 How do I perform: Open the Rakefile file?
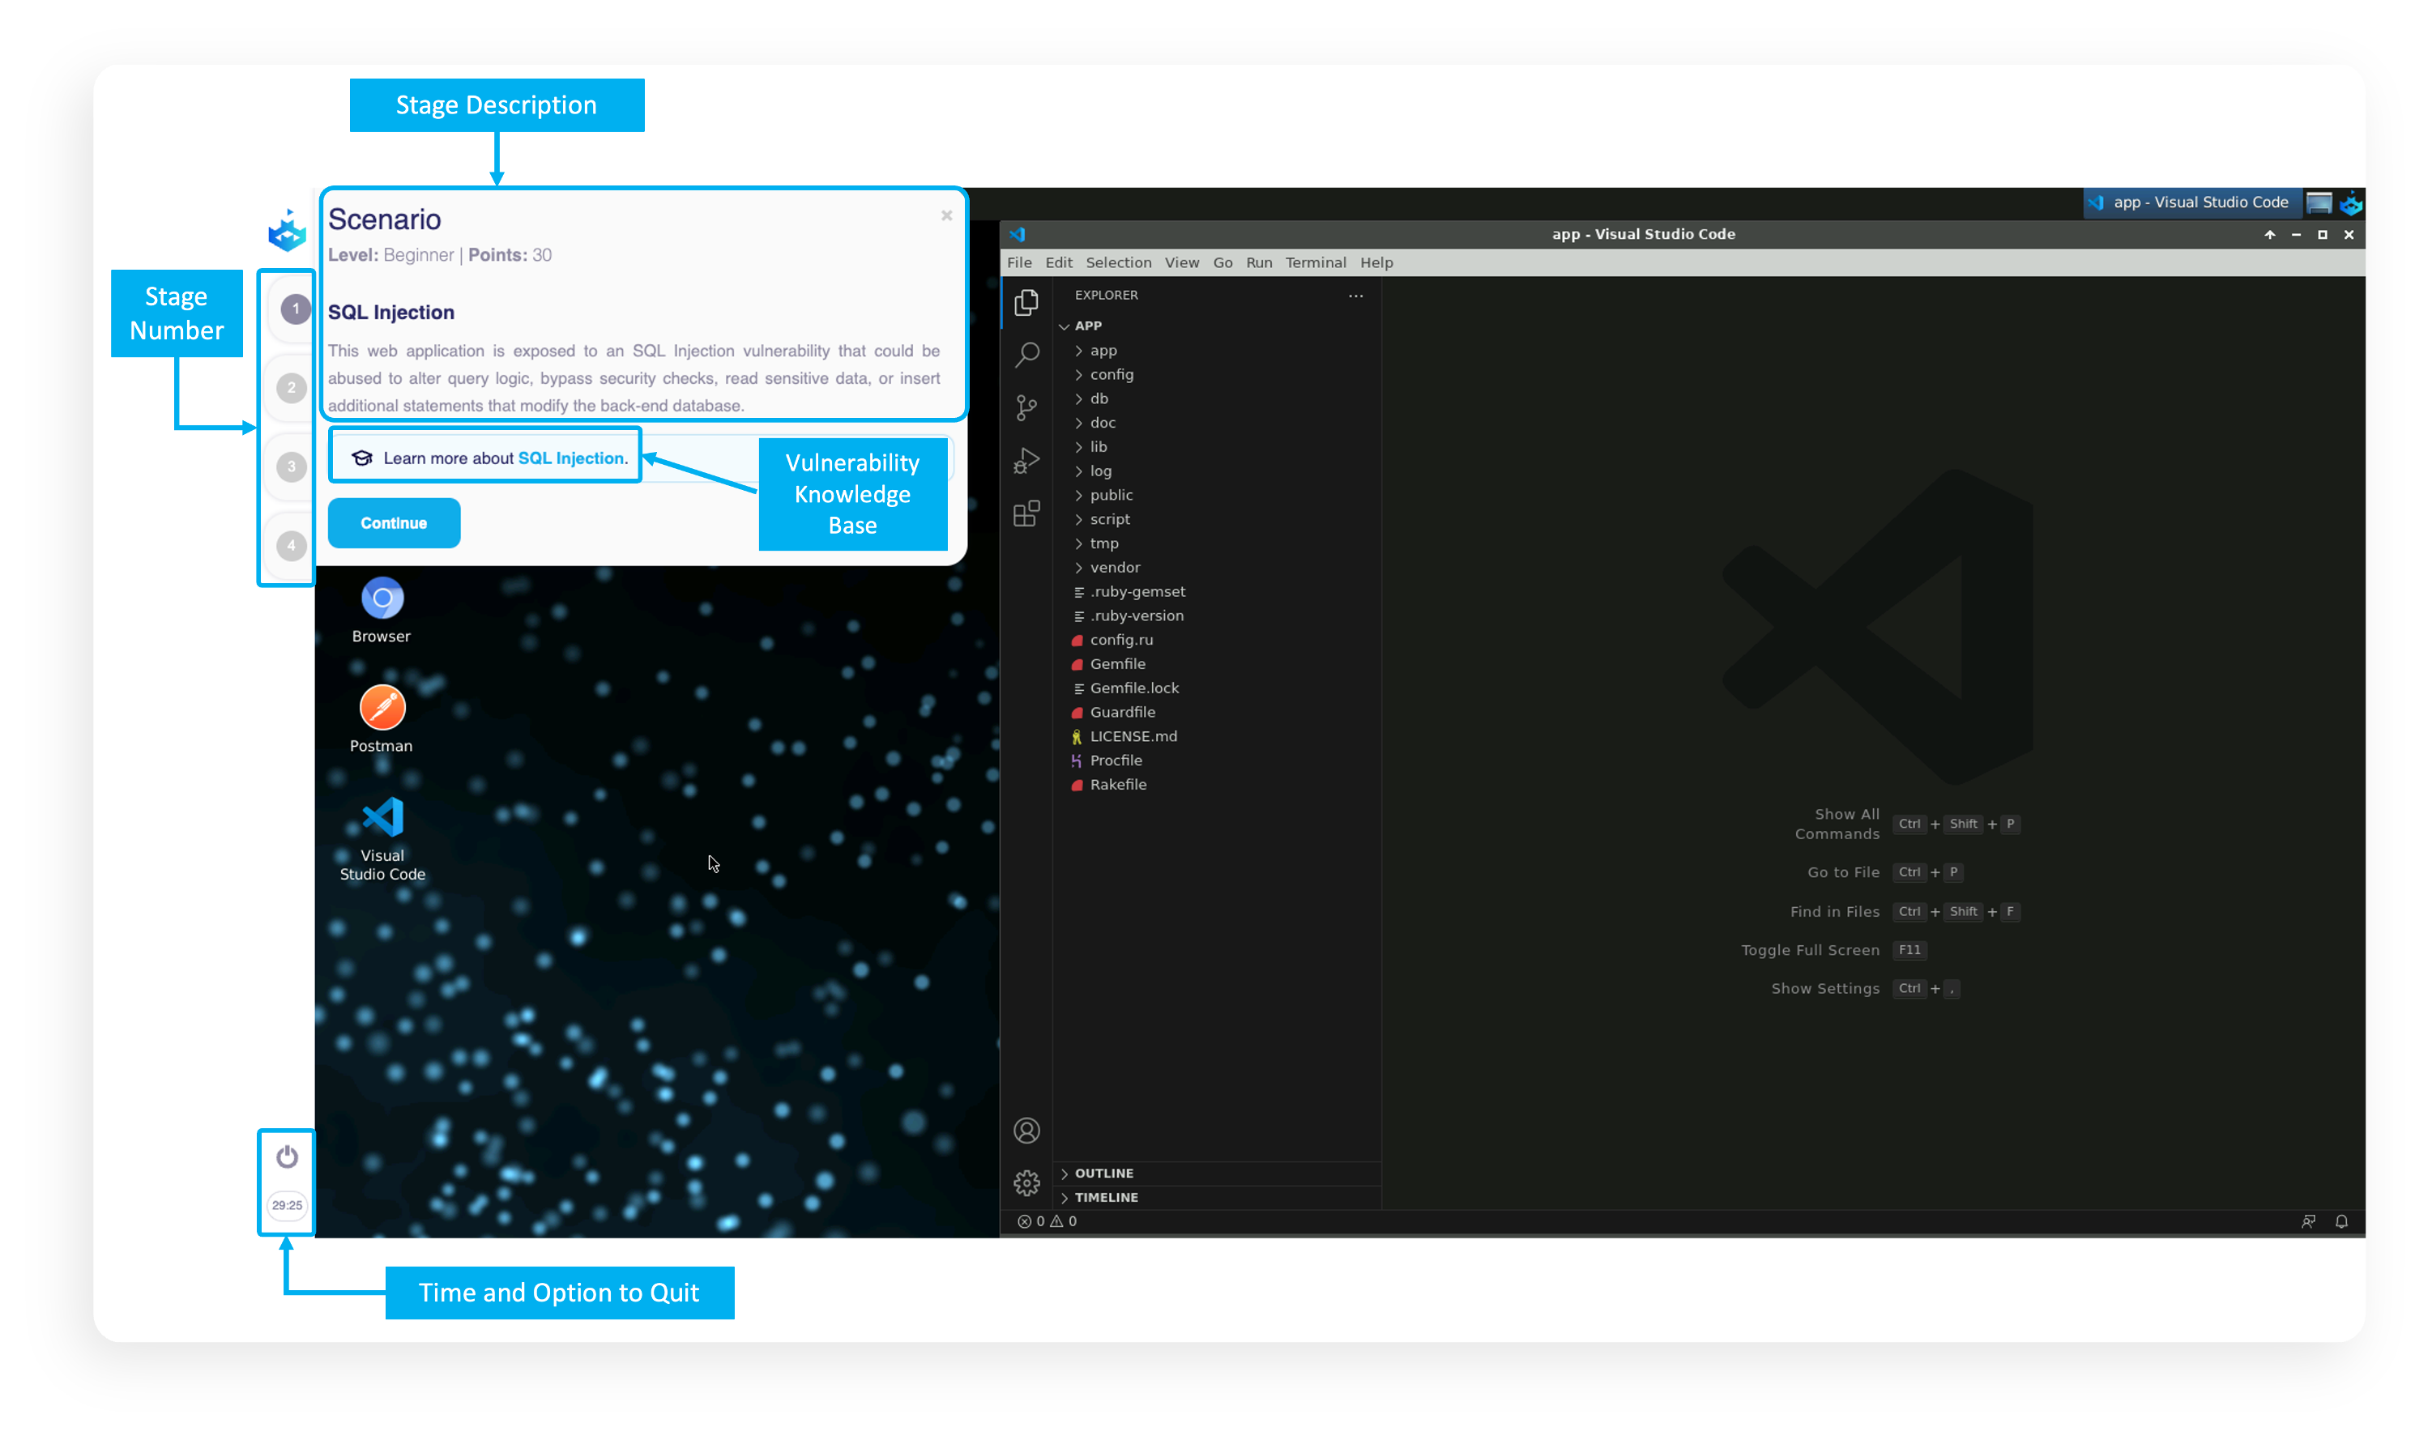pyautogui.click(x=1217, y=784)
